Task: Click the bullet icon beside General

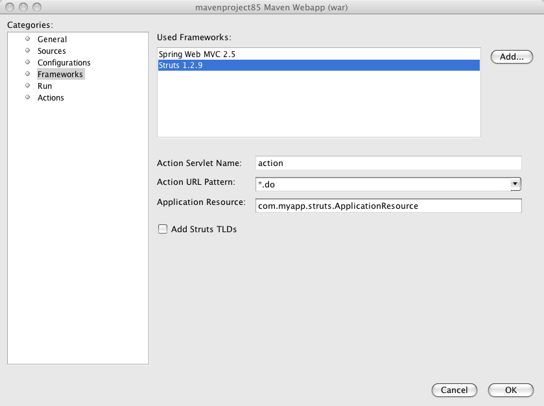Action: click(28, 39)
